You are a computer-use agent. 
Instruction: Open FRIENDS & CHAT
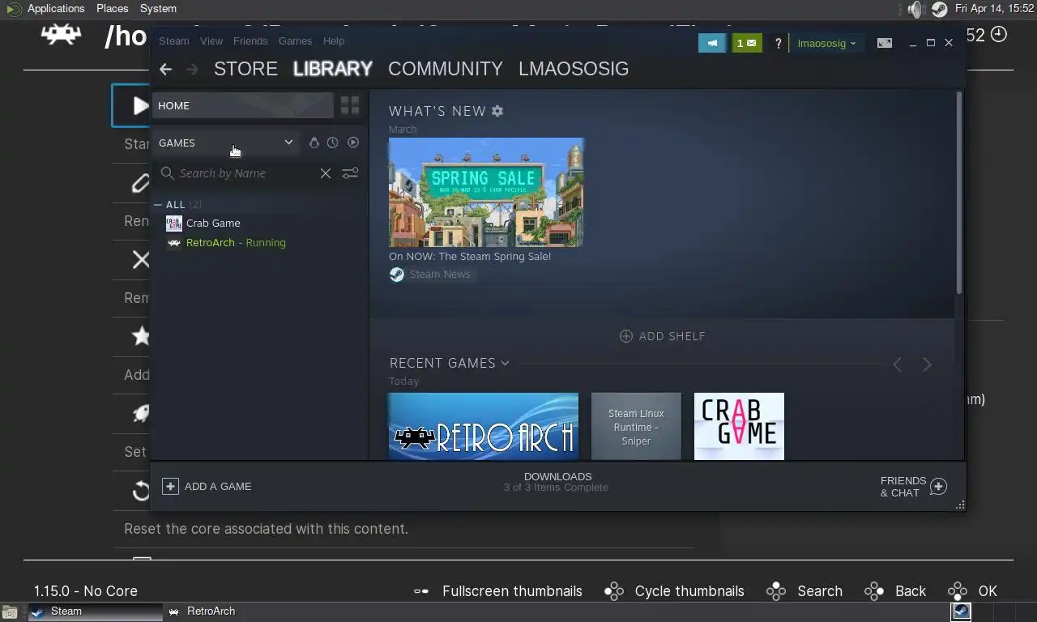click(x=914, y=487)
